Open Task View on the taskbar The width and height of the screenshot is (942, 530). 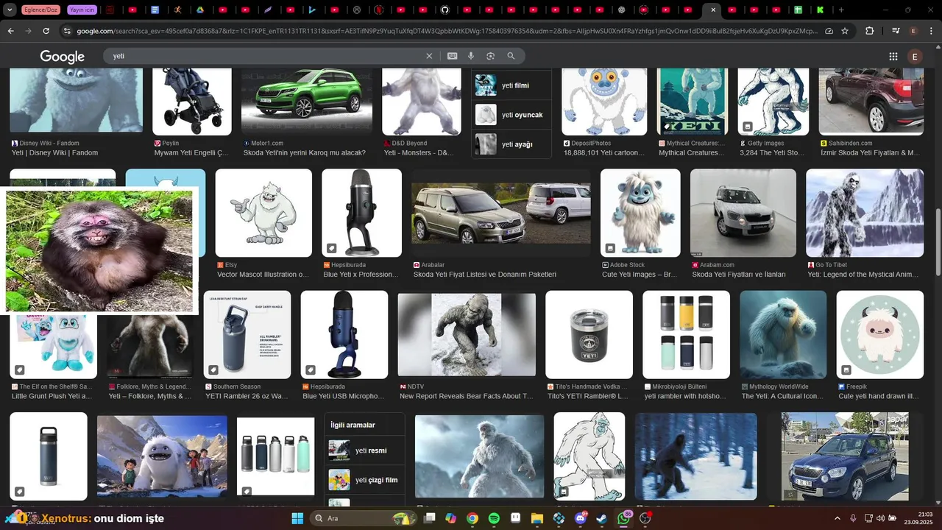(x=429, y=518)
